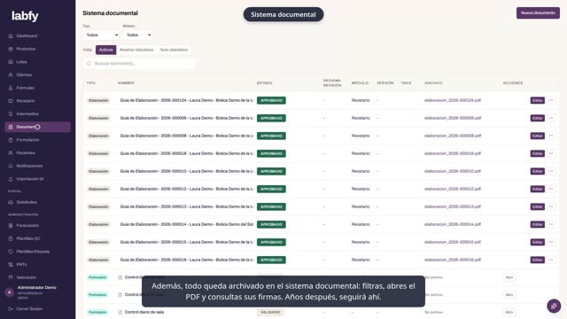Open more actions for elaboracion_2026-000006 row
This screenshot has width=567, height=319.
tap(551, 118)
